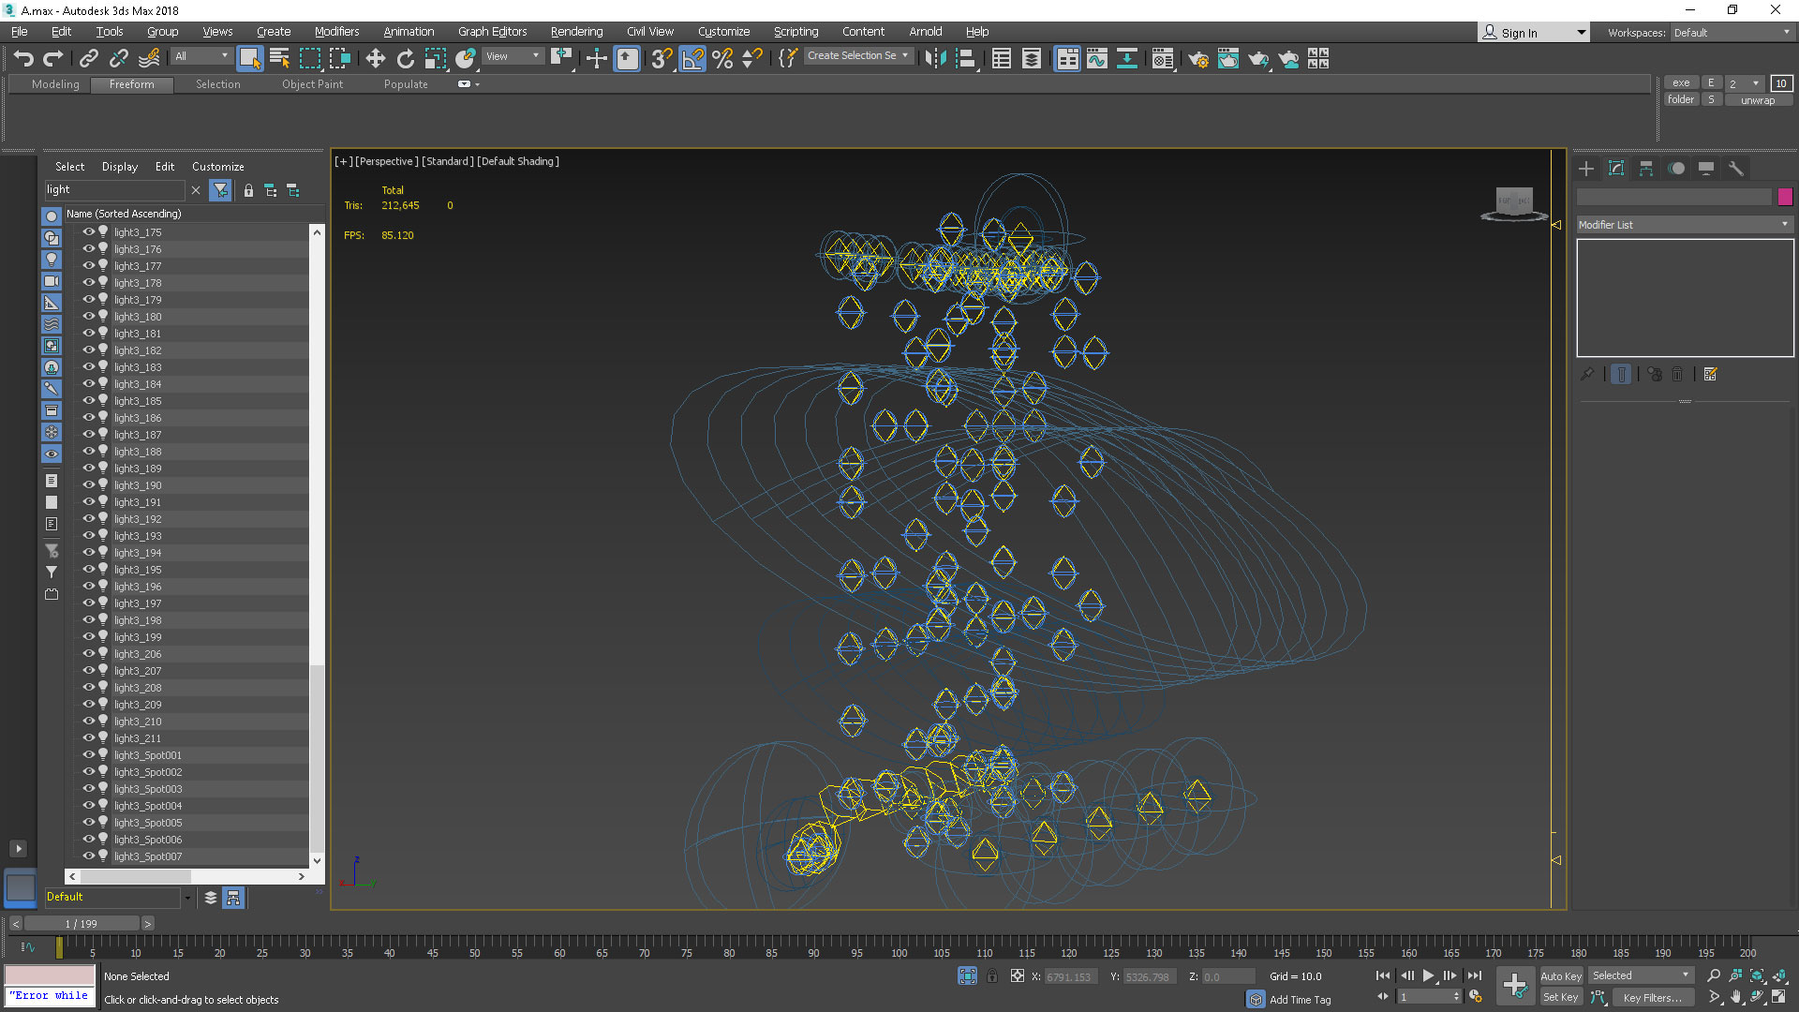Select the Rotate transform tool
The width and height of the screenshot is (1799, 1012).
(405, 59)
